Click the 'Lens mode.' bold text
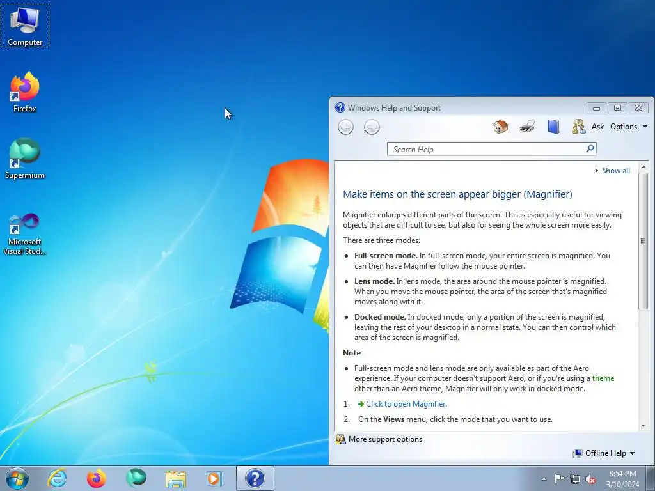The height and width of the screenshot is (491, 655). click(374, 281)
